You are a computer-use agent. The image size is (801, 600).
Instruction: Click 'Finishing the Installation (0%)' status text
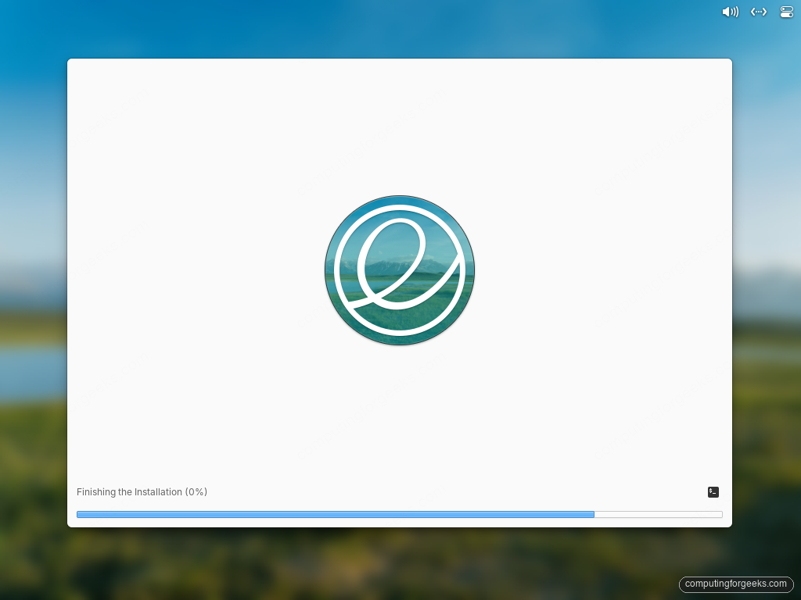point(142,492)
